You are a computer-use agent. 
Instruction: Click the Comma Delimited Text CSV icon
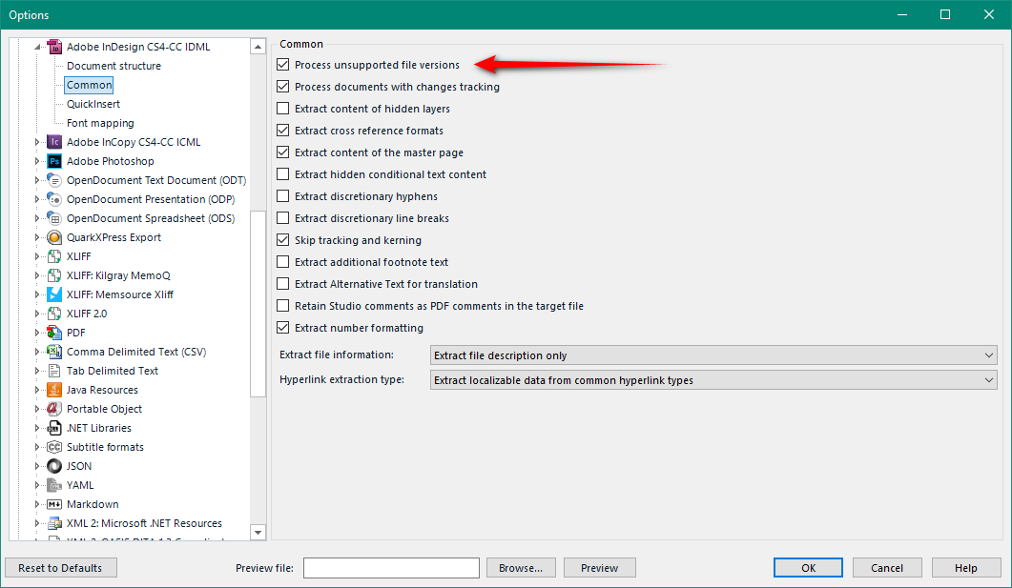[55, 352]
